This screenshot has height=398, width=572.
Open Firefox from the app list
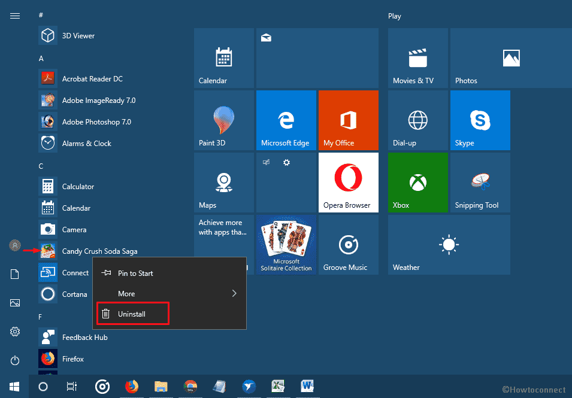click(x=110, y=359)
